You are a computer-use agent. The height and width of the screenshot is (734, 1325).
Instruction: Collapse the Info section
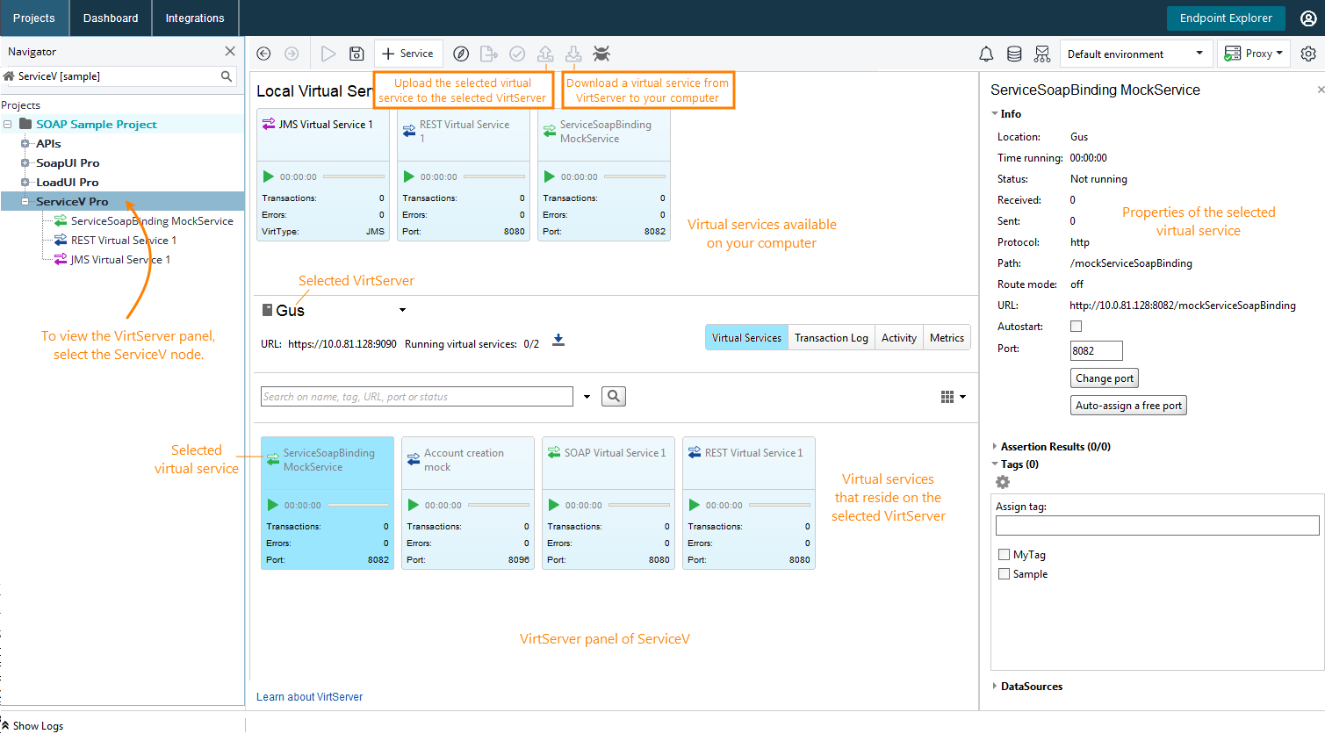pyautogui.click(x=995, y=113)
